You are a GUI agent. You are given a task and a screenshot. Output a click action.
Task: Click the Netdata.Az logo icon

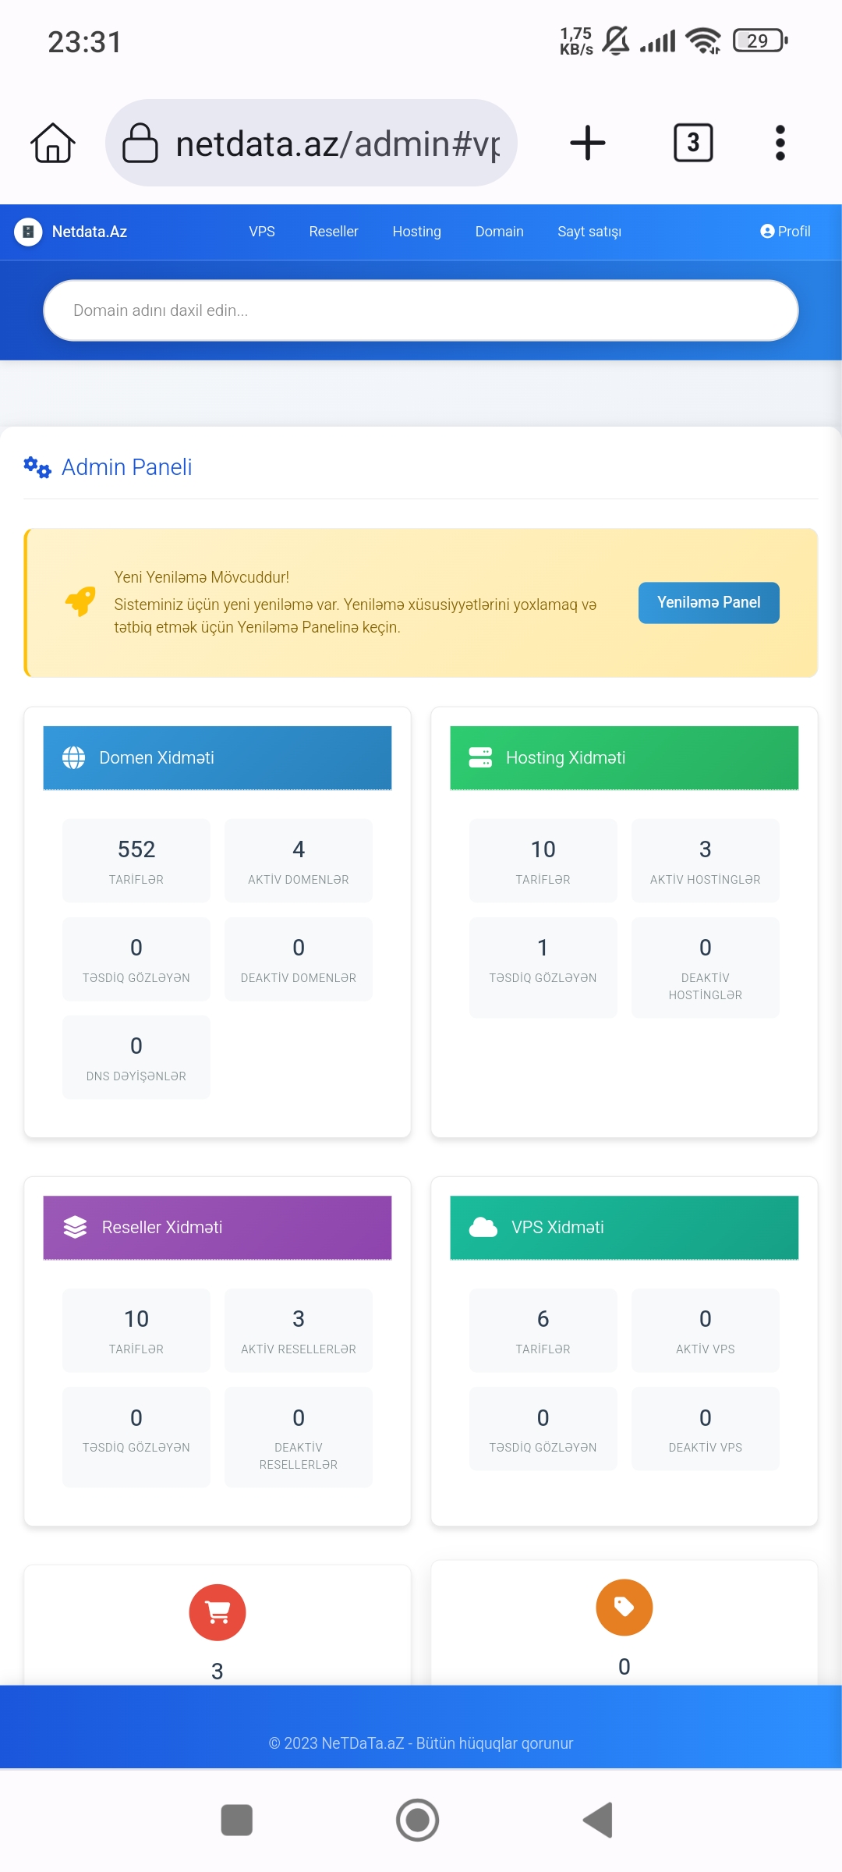pos(28,232)
